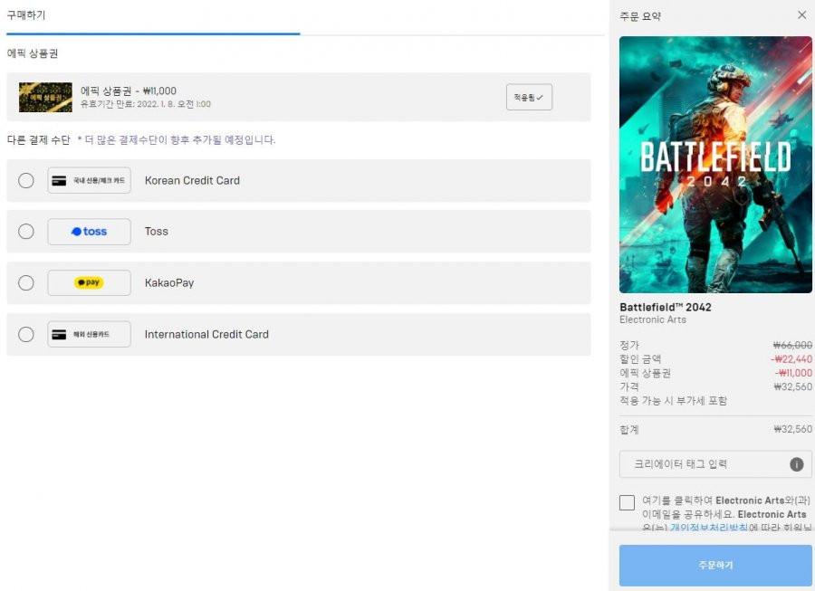Close the order summary panel
This screenshot has height=591, width=815.
click(802, 15)
